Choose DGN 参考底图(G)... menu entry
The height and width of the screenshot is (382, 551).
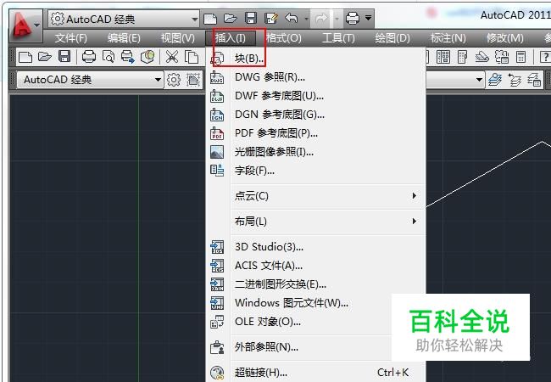[x=317, y=115]
